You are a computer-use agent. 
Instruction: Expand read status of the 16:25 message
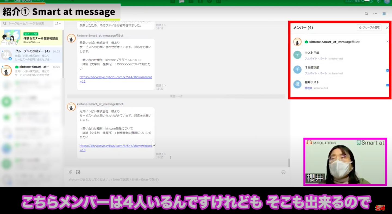click(161, 154)
